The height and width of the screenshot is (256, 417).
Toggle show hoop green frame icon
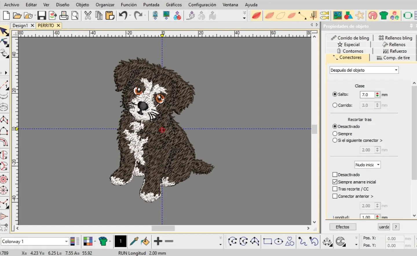click(x=408, y=15)
